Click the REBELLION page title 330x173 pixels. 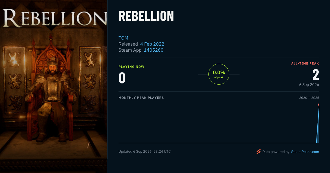pyautogui.click(x=146, y=16)
